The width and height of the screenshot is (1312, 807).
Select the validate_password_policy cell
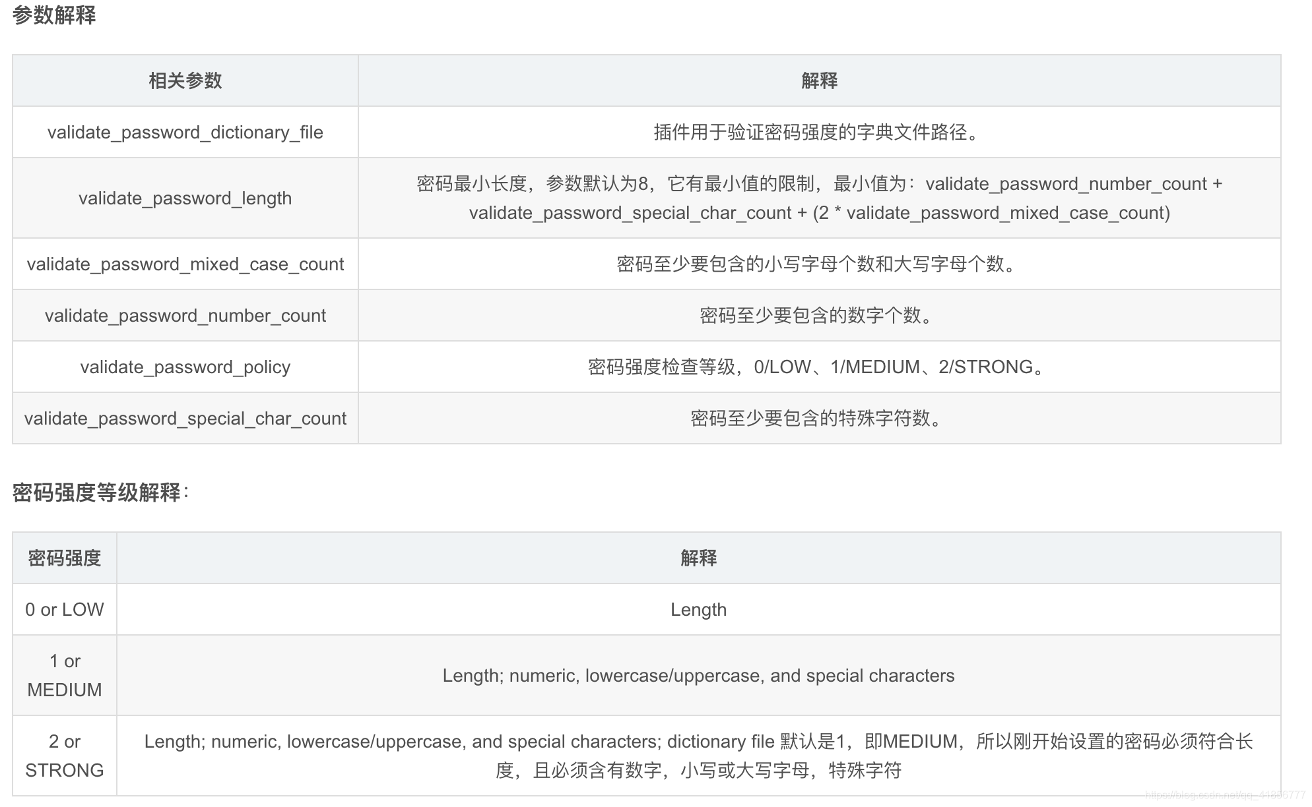(185, 367)
